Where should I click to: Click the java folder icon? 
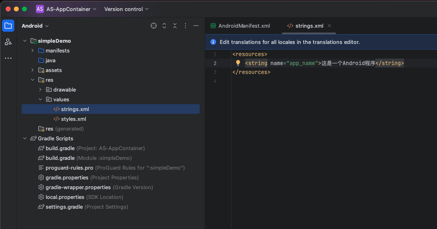[x=41, y=60]
